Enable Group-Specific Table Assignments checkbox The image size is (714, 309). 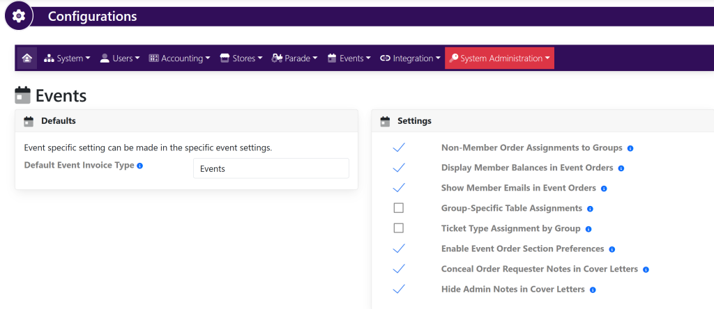(399, 208)
